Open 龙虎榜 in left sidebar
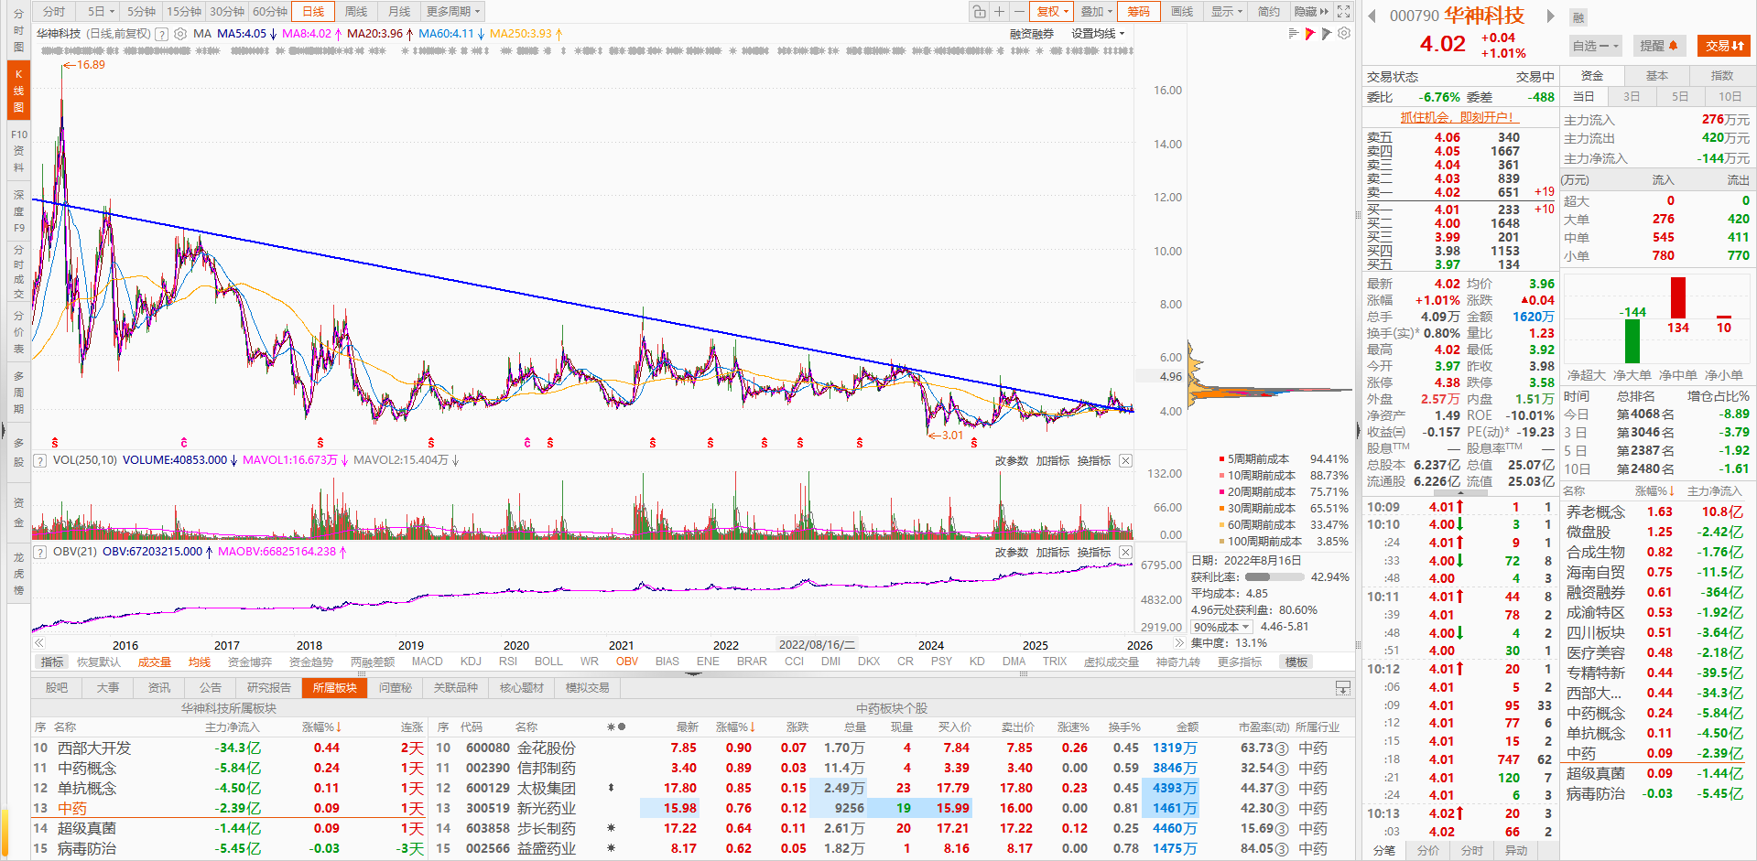This screenshot has width=1757, height=861. (x=18, y=574)
